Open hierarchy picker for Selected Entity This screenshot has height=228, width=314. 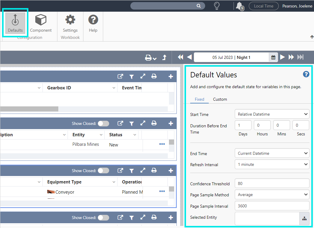(x=304, y=219)
